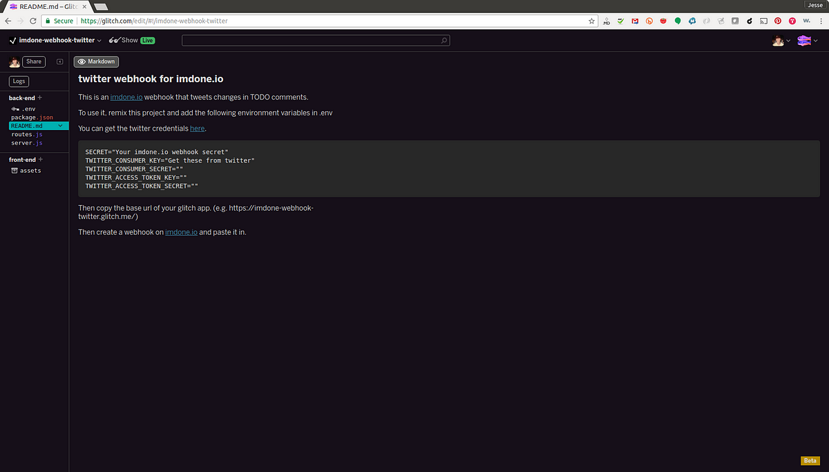829x472 pixels.
Task: Open routes.js in the file list
Action: [27, 134]
